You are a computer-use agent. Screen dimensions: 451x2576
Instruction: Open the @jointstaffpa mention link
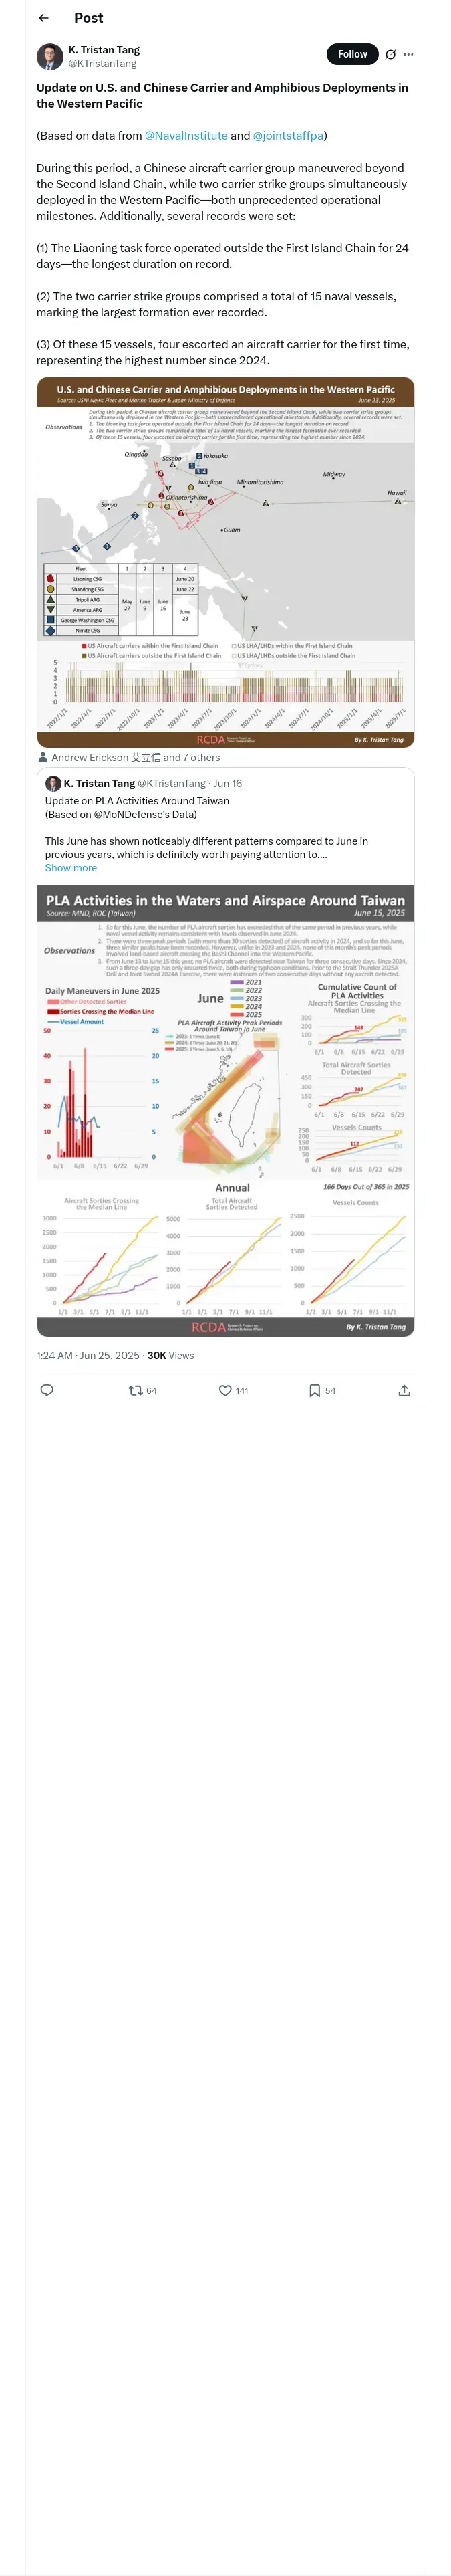288,136
